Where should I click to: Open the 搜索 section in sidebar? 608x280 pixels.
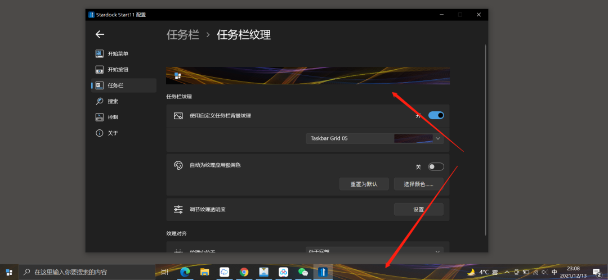click(x=124, y=101)
